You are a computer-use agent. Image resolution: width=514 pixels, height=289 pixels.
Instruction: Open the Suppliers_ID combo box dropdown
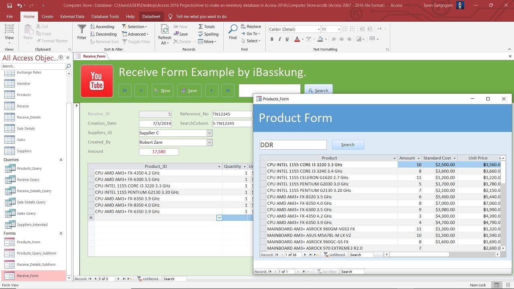[209, 133]
